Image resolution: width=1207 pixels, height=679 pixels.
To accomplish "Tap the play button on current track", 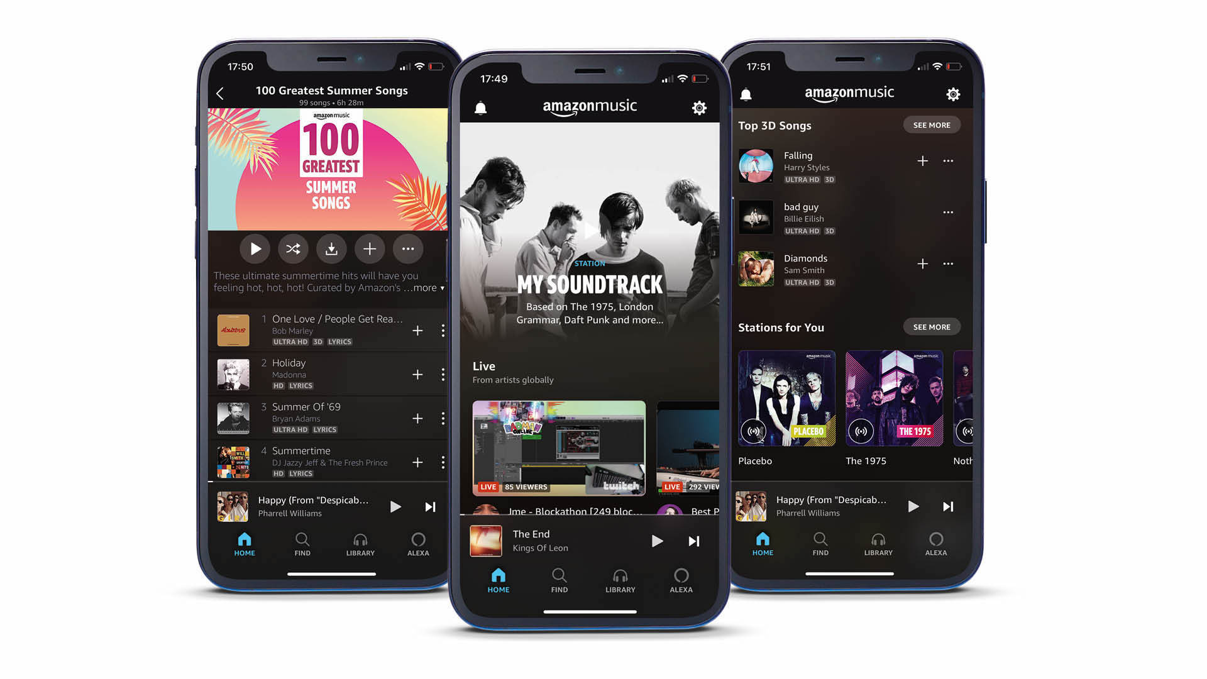I will click(x=655, y=541).
